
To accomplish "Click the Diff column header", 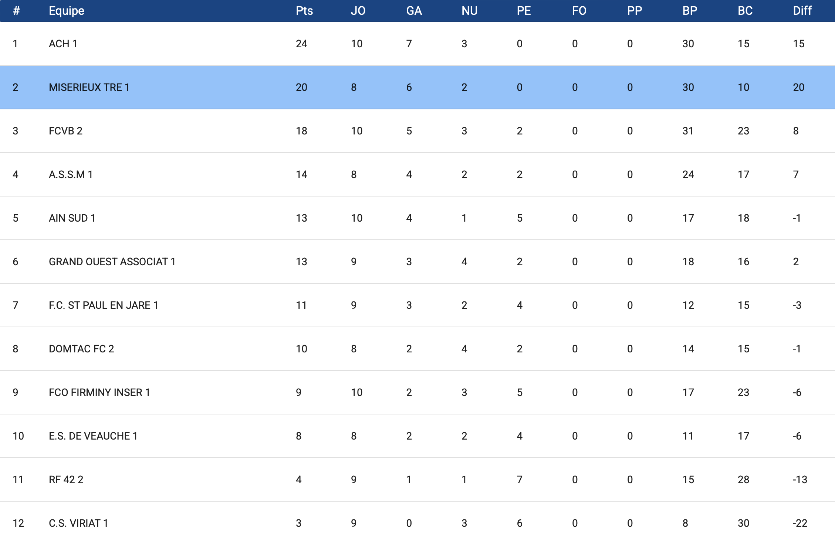I will (x=802, y=11).
